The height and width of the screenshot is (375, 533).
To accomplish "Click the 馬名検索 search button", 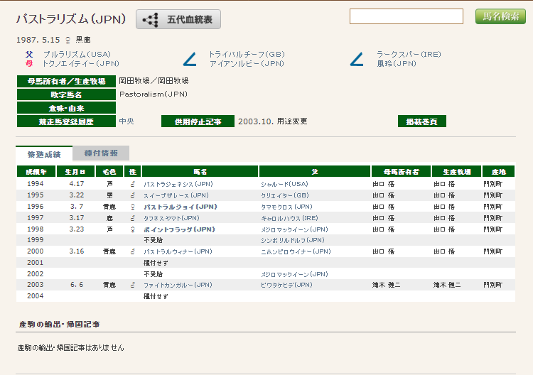I will click(500, 16).
